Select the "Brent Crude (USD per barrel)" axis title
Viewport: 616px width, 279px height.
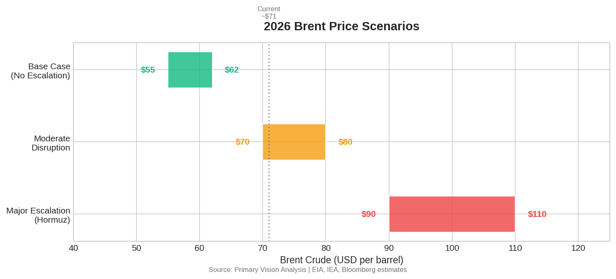pyautogui.click(x=341, y=260)
